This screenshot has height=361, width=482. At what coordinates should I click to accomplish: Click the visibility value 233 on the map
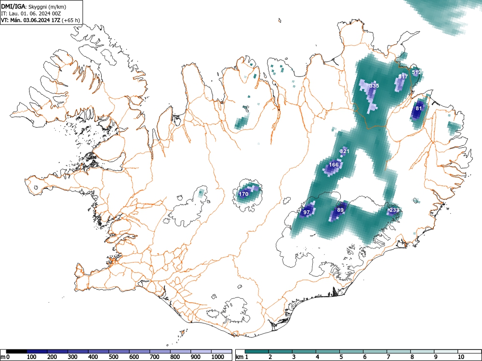click(394, 210)
